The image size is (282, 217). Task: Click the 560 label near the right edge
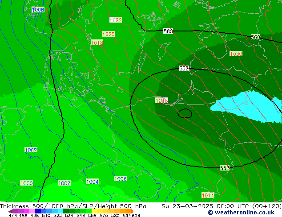tap(255, 37)
